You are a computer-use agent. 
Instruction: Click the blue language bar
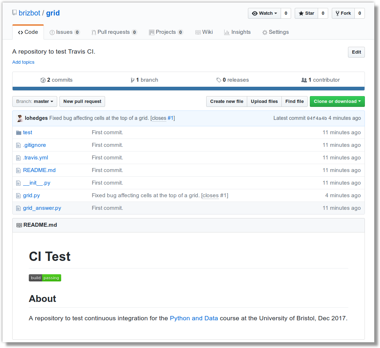point(189,89)
